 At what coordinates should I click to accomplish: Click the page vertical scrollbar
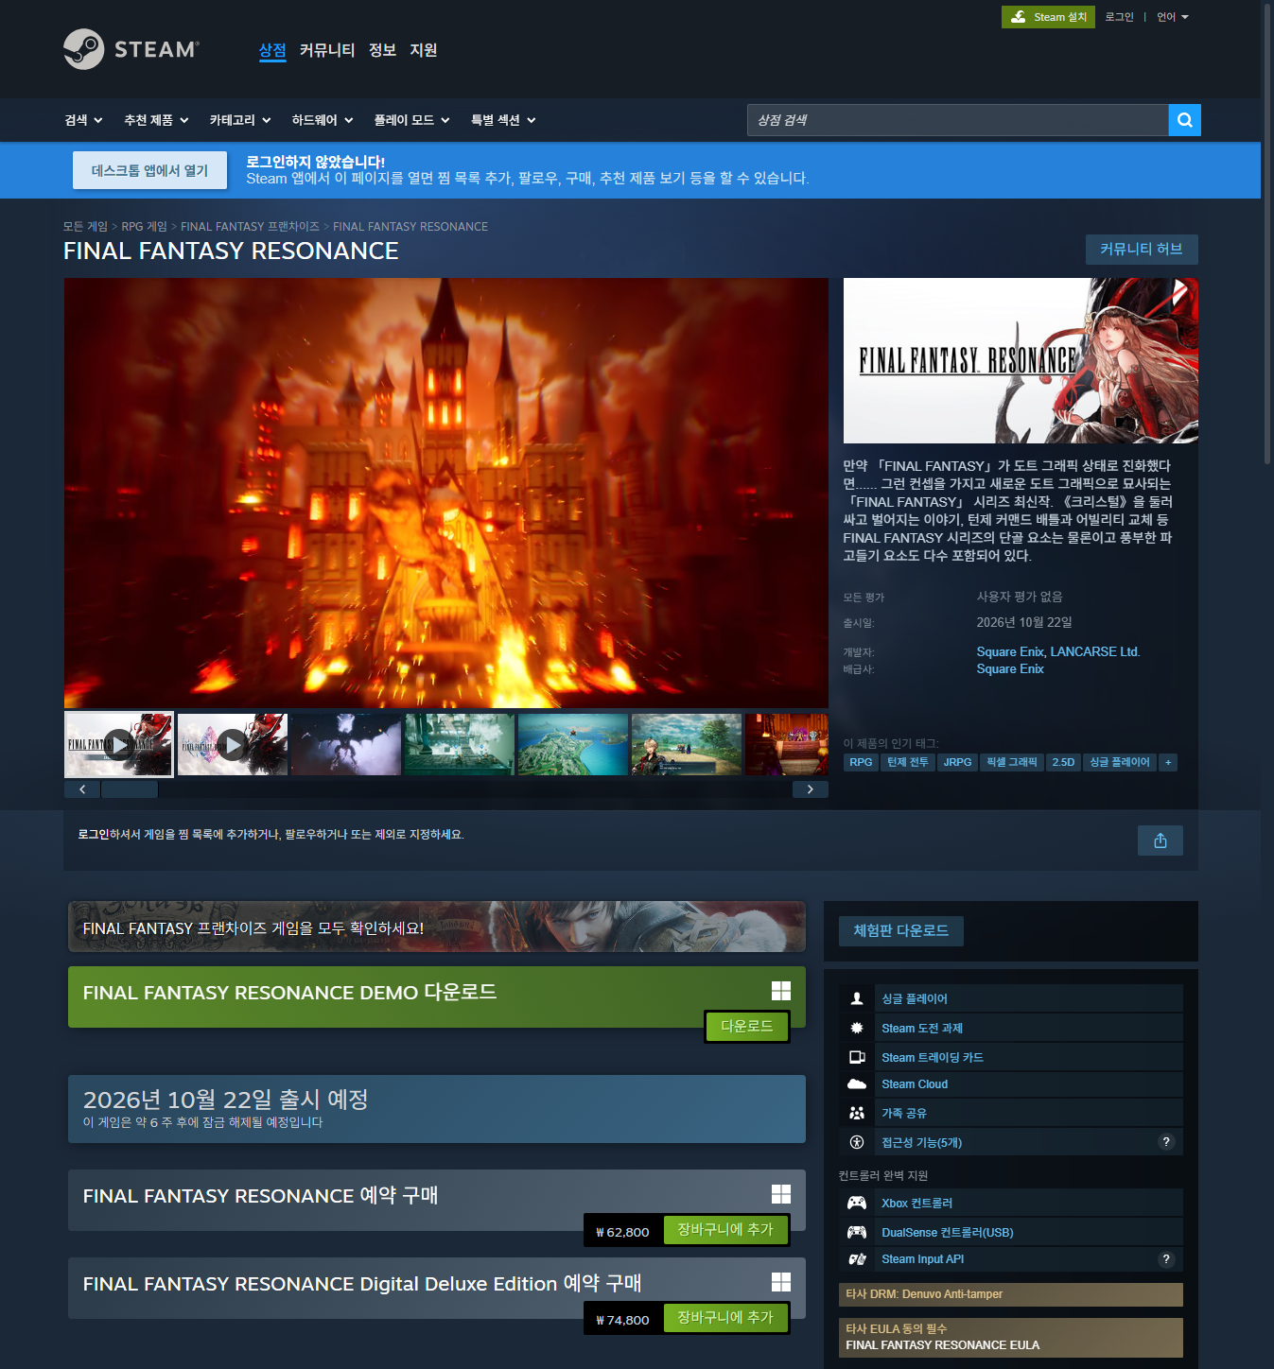pos(1267,233)
